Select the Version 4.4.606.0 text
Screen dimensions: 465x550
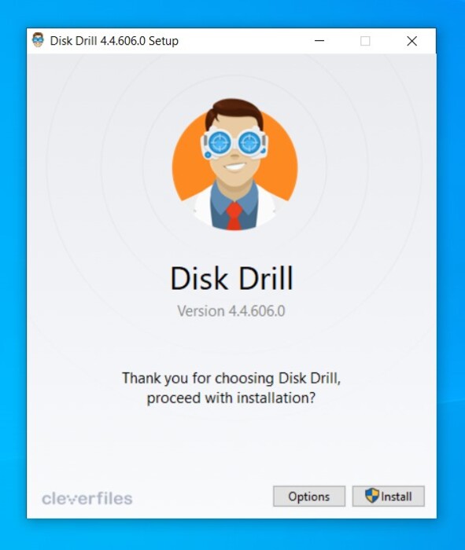(x=231, y=311)
